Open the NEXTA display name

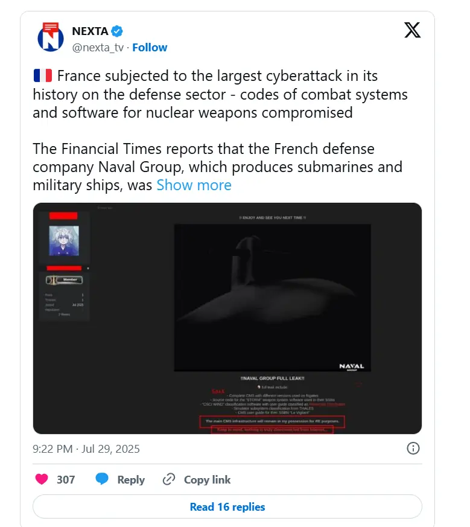(x=90, y=31)
